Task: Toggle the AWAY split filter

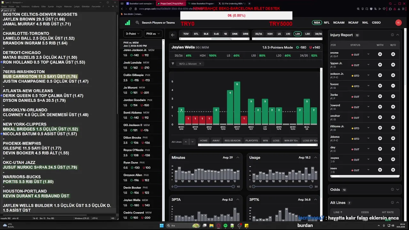Action: pyautogui.click(x=216, y=141)
